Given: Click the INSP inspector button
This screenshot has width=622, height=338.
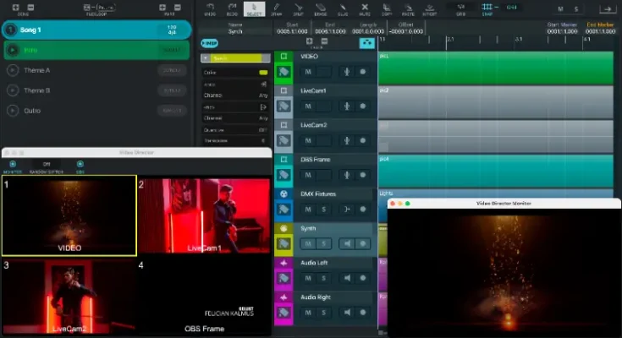Looking at the screenshot, I should [x=208, y=42].
